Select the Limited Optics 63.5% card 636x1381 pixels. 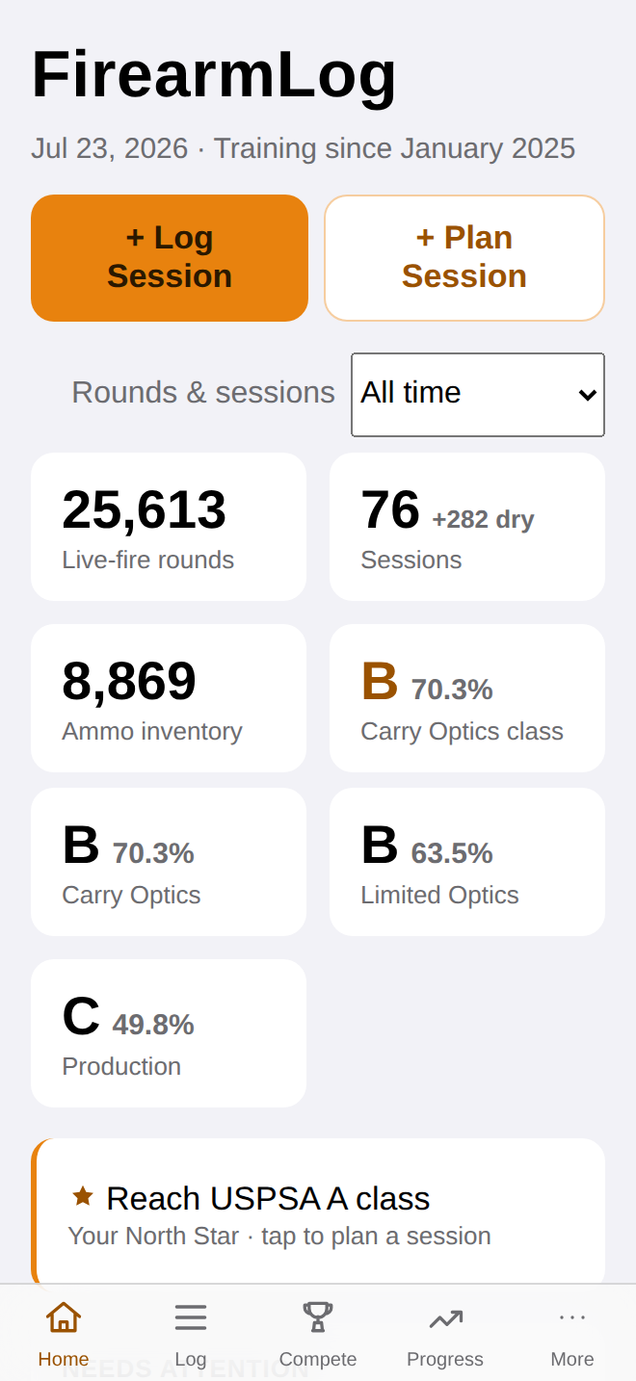(x=467, y=862)
